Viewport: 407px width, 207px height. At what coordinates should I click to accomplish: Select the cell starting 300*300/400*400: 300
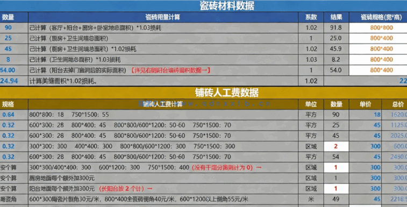pyautogui.click(x=163, y=167)
